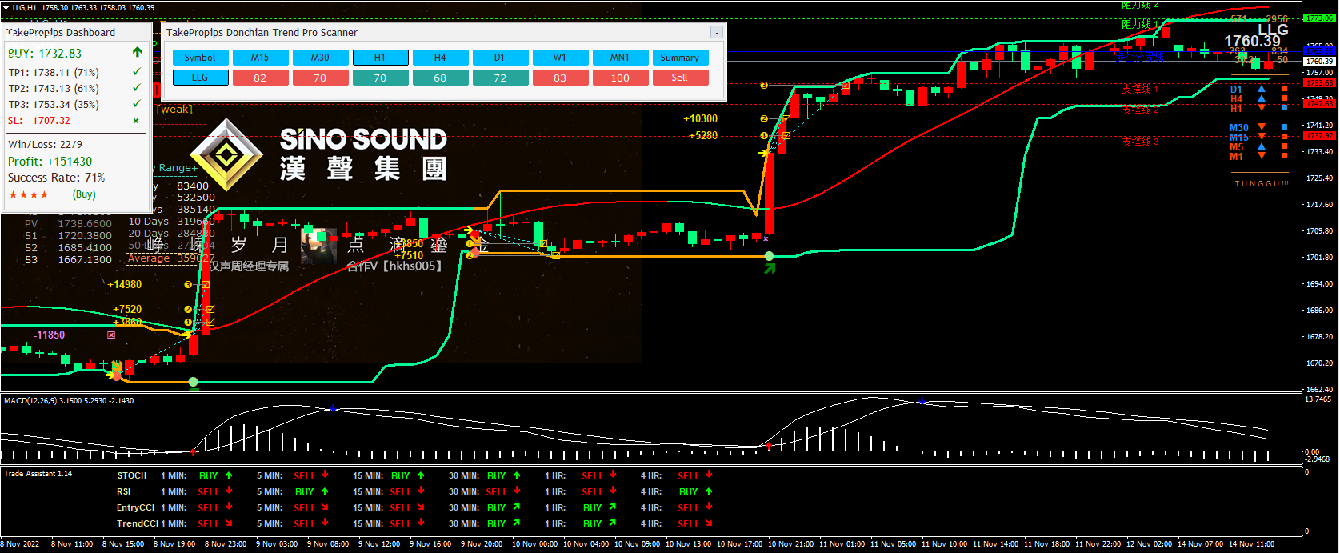
Task: Click the MN1 score cell showing 100
Action: point(620,78)
